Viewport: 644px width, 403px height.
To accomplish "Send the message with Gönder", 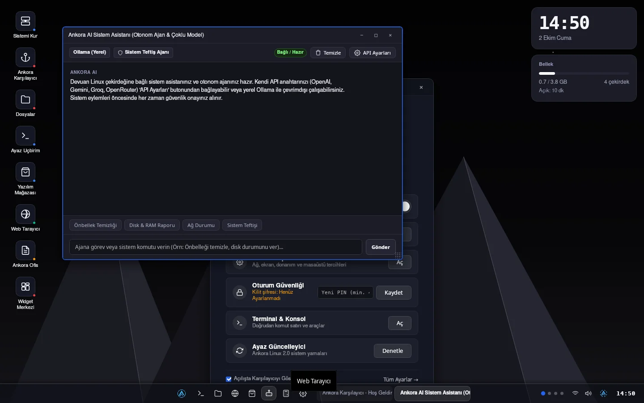I will (381, 247).
